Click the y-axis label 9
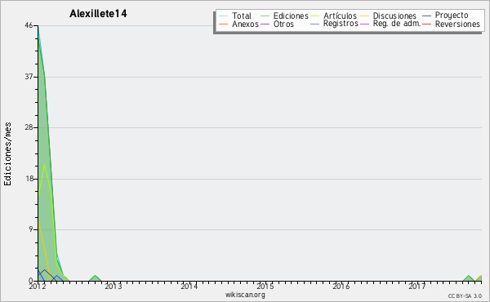Screen dimensions: 490x302 pos(31,229)
